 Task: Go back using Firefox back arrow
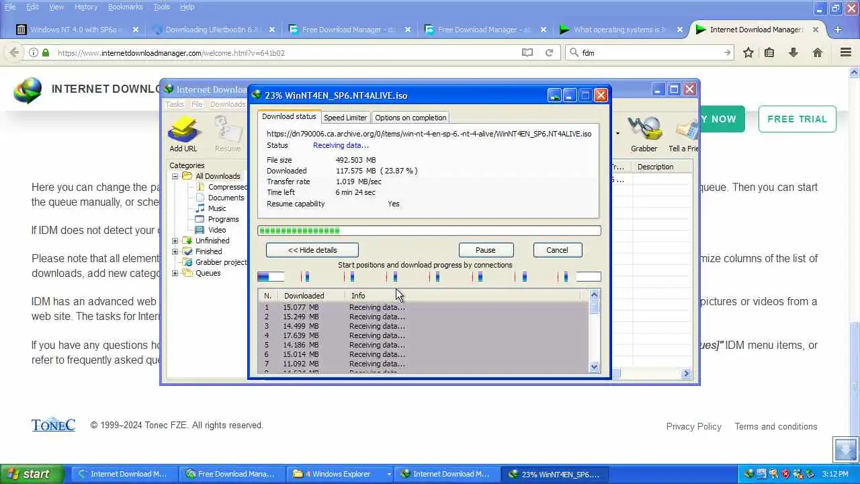[13, 52]
